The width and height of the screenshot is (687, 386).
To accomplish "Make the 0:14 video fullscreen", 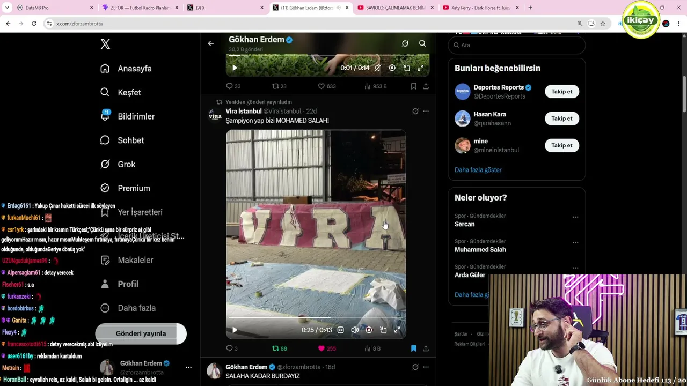I will 420,68.
